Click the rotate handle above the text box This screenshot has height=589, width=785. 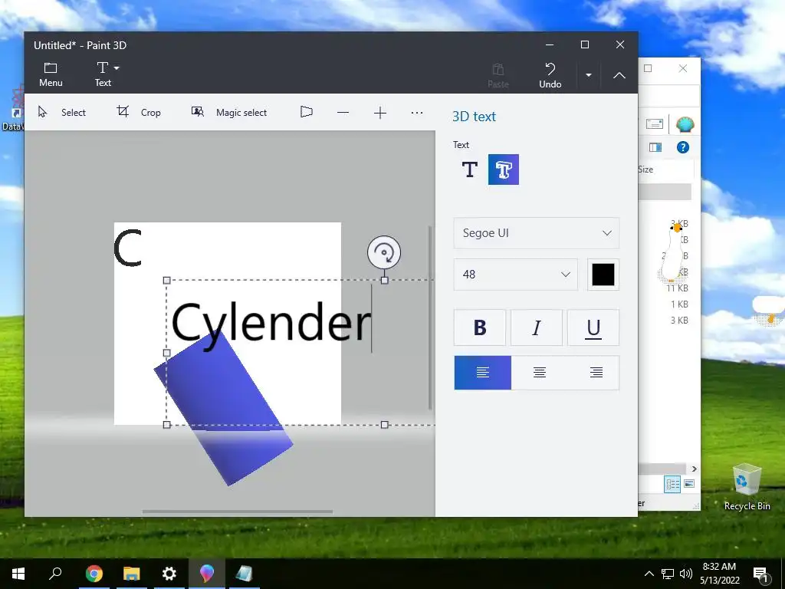(384, 252)
